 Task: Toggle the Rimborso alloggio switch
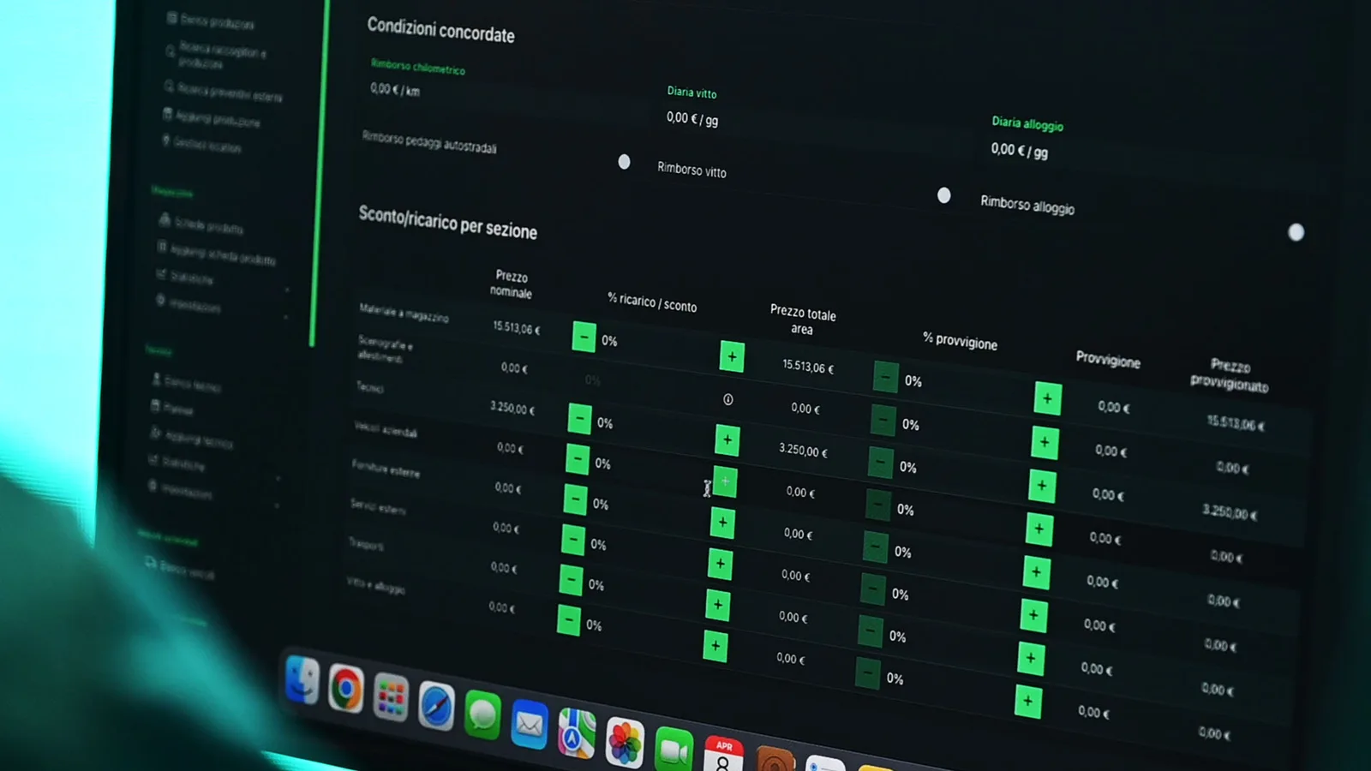(1296, 232)
